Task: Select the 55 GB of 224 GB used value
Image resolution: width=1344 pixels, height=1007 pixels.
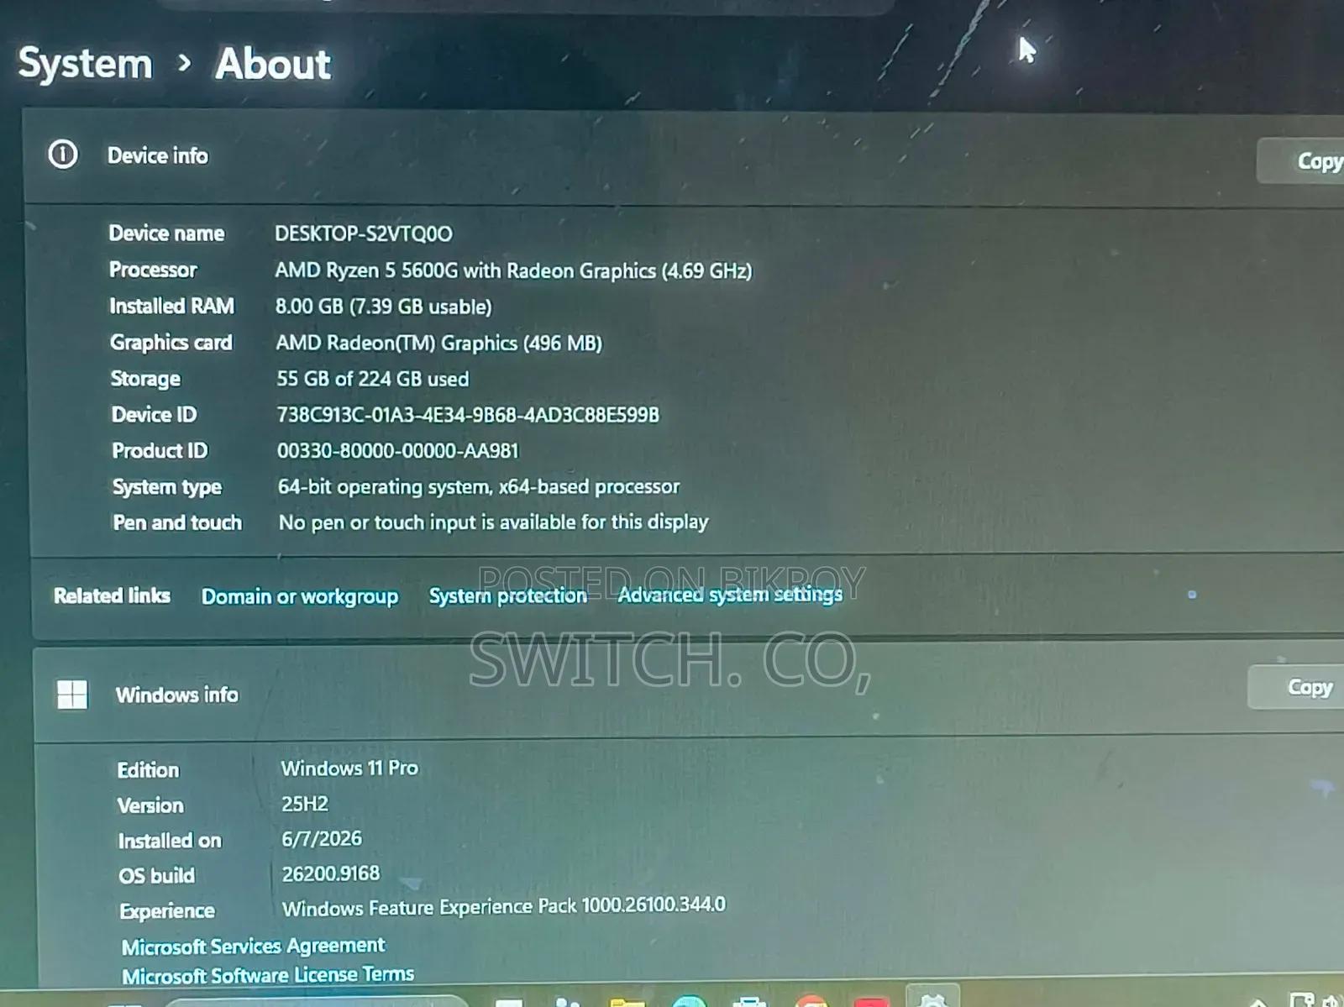Action: (x=373, y=379)
